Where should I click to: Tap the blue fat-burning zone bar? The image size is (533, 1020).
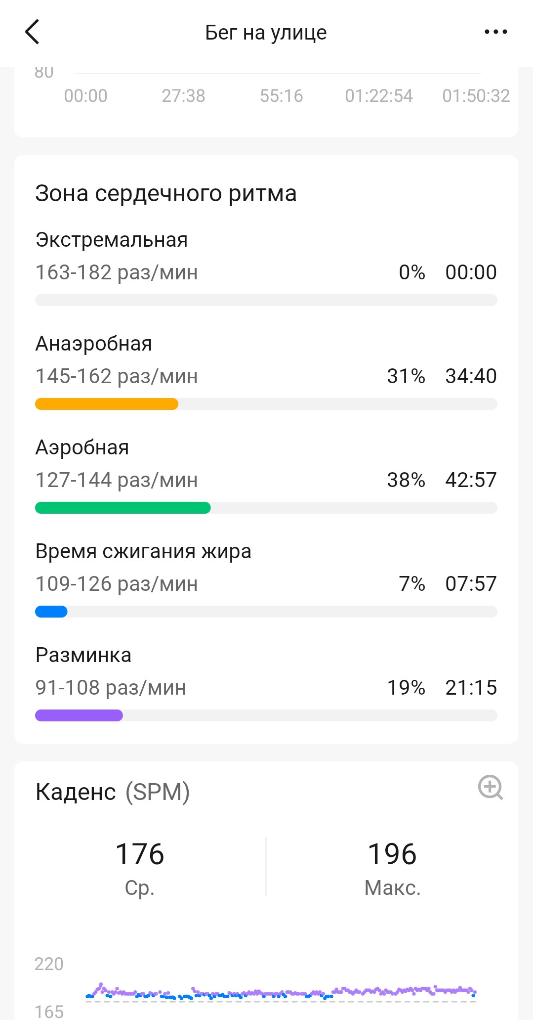(51, 612)
